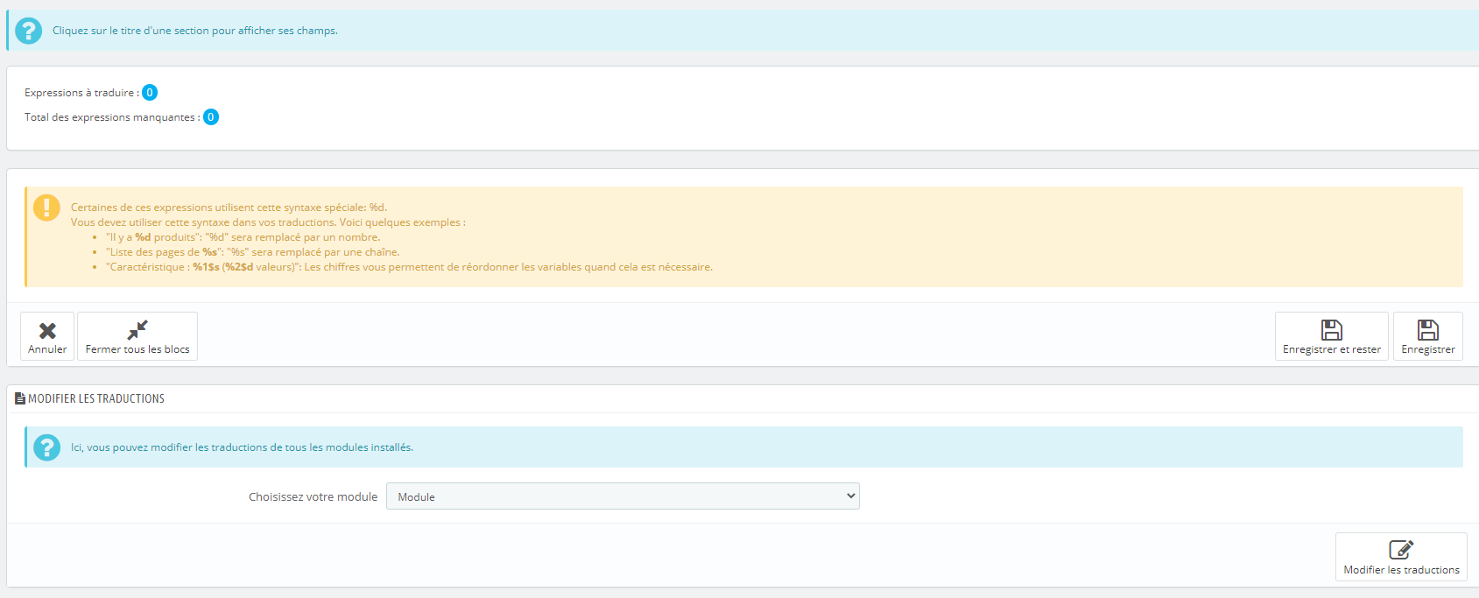Click the Total des expressions manquantes badge
1479x598 pixels.
[x=211, y=117]
